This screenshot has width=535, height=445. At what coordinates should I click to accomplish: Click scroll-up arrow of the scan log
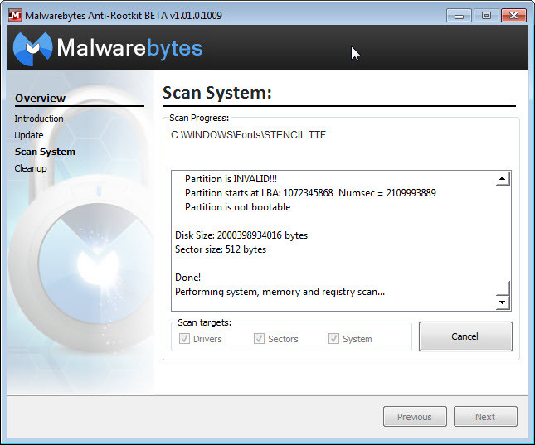point(503,178)
